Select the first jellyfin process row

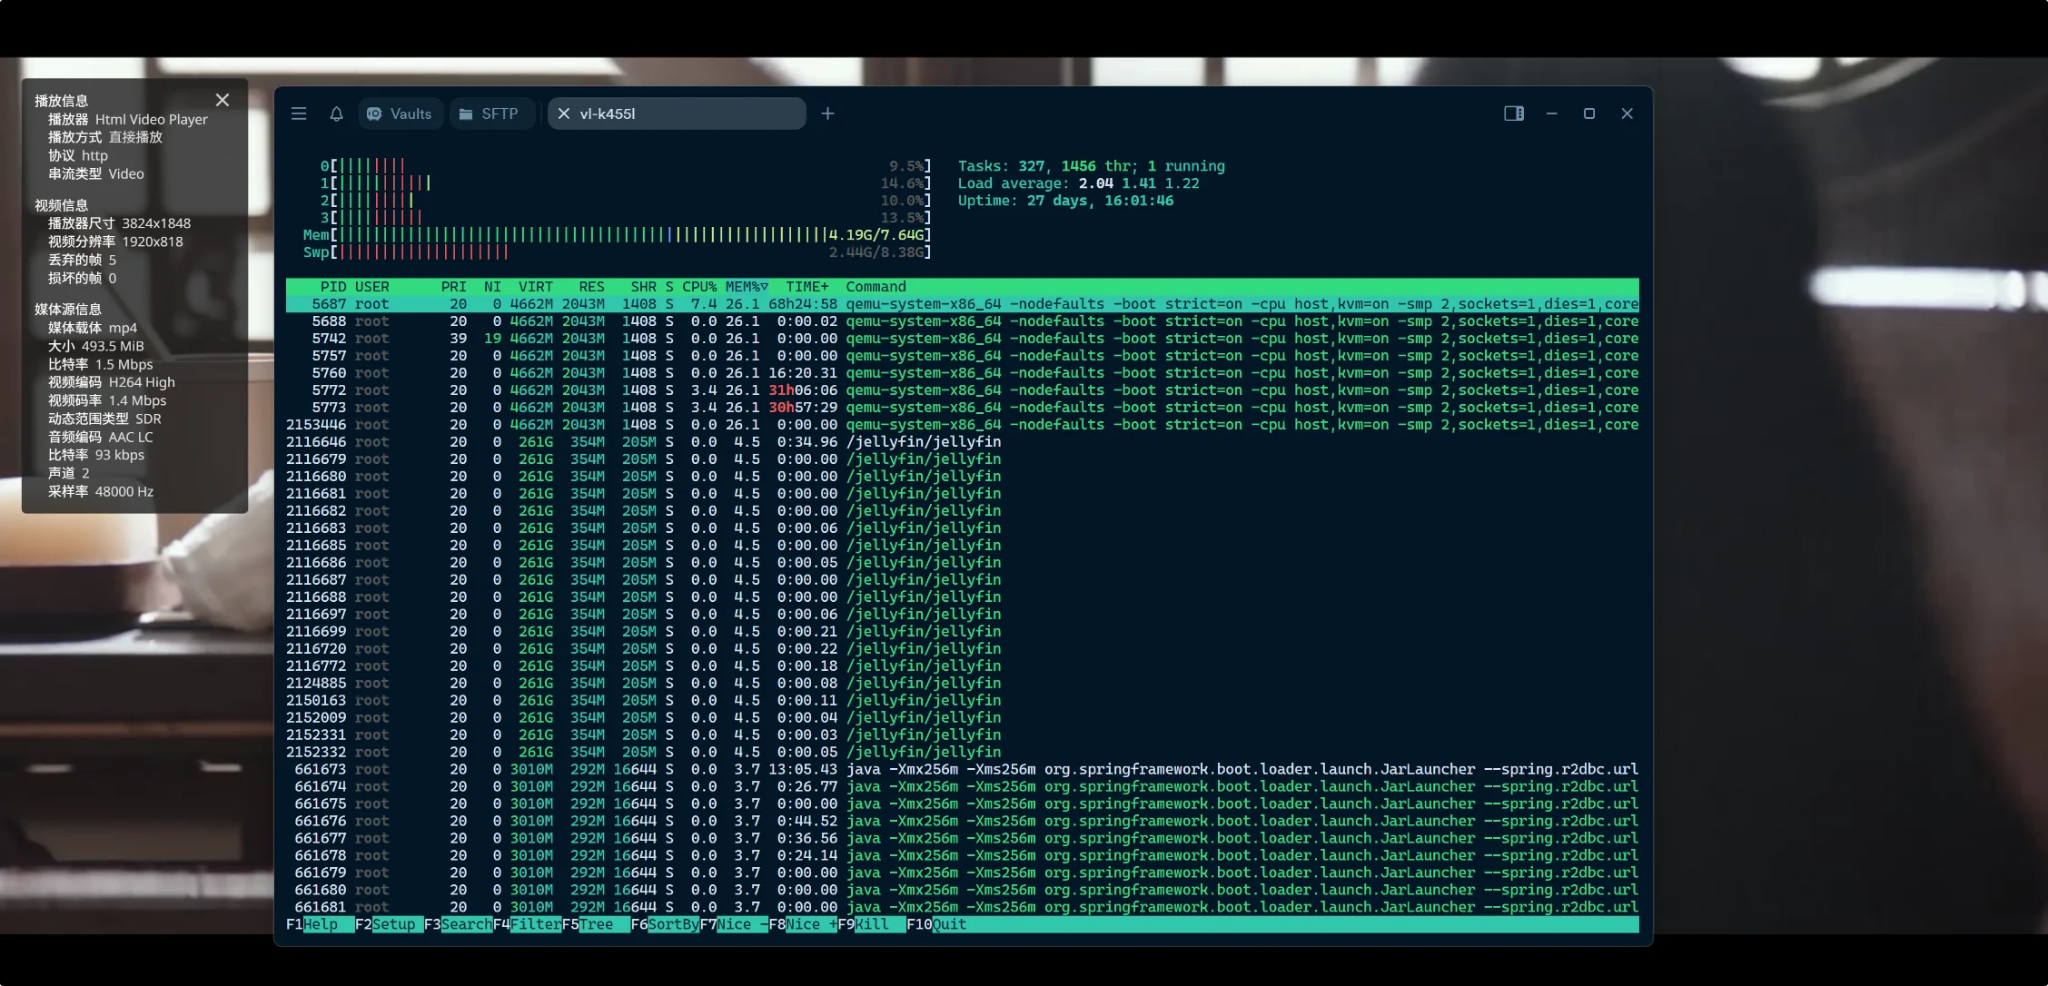[923, 442]
